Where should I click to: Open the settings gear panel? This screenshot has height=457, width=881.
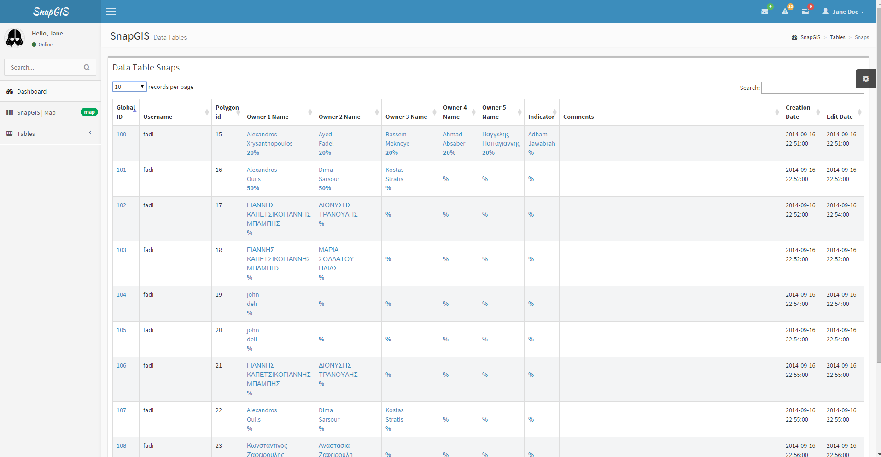[866, 79]
